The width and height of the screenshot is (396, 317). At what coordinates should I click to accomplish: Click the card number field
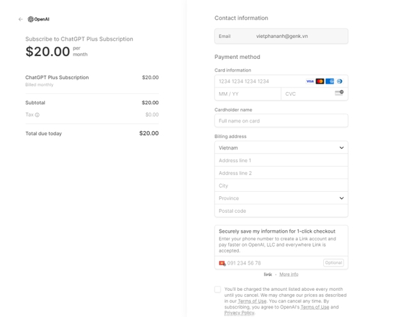[259, 81]
